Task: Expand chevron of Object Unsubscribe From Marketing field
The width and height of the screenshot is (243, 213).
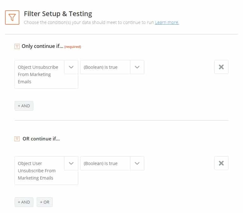Action: pos(71,67)
